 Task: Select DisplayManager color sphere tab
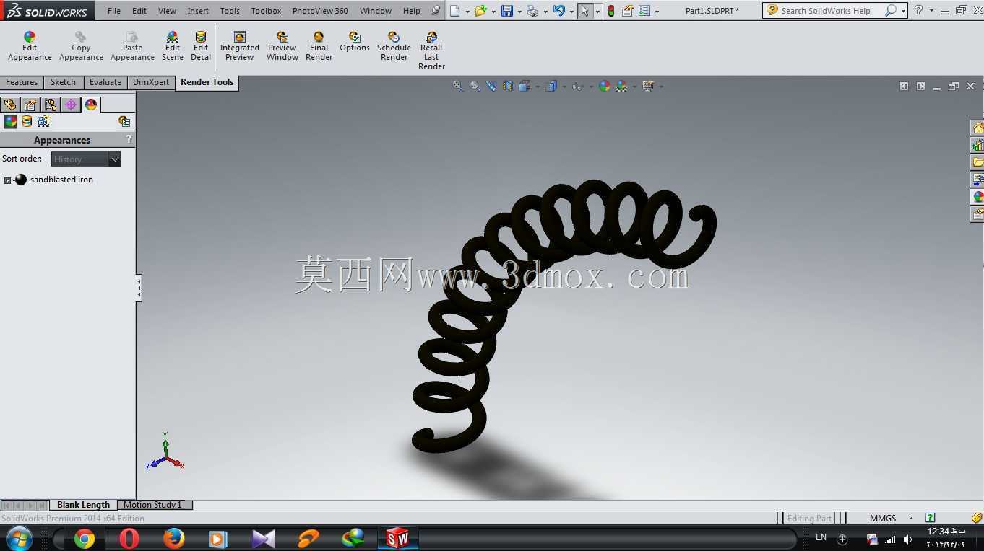91,105
